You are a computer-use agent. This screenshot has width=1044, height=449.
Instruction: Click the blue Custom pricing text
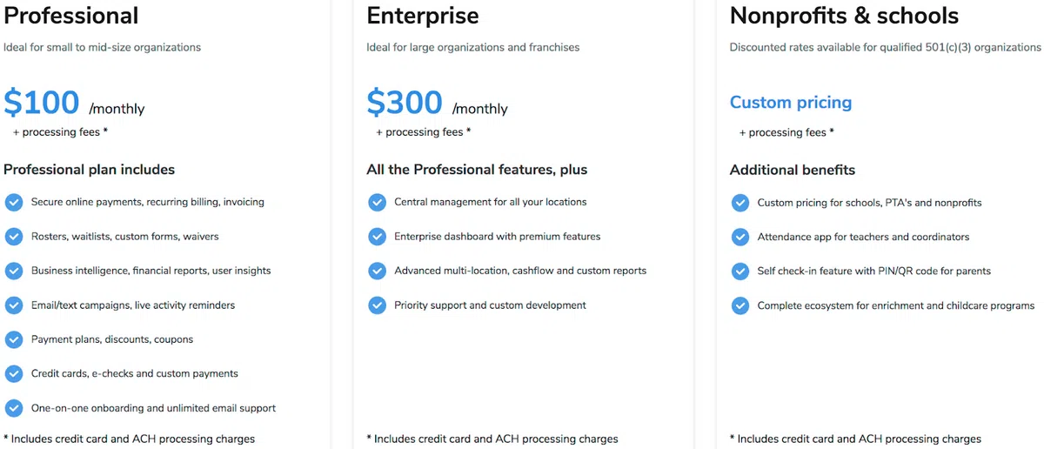pos(790,103)
